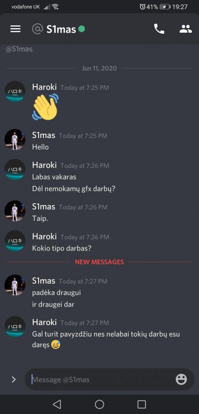199x414 pixels.
Task: Open the emoji picker in message box
Action: 181,379
